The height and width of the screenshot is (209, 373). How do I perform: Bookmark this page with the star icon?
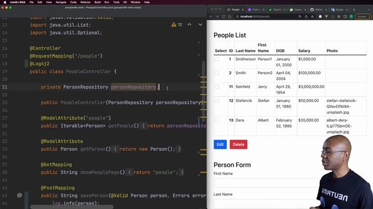tap(312, 17)
